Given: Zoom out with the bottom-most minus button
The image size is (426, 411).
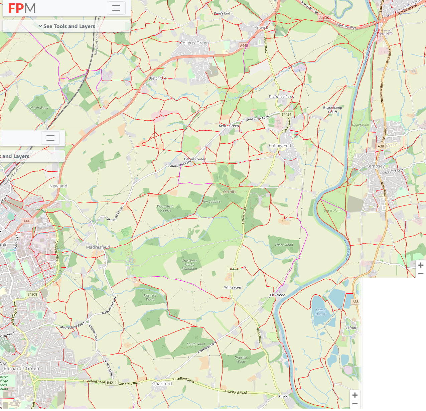Looking at the screenshot, I should (354, 404).
